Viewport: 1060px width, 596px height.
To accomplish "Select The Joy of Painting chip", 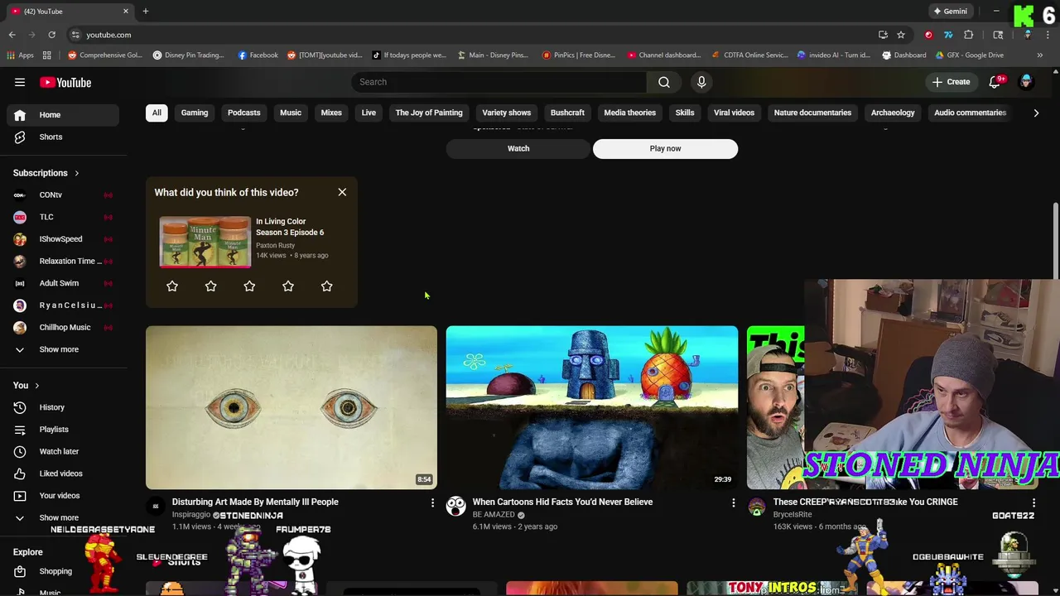I will coord(429,113).
